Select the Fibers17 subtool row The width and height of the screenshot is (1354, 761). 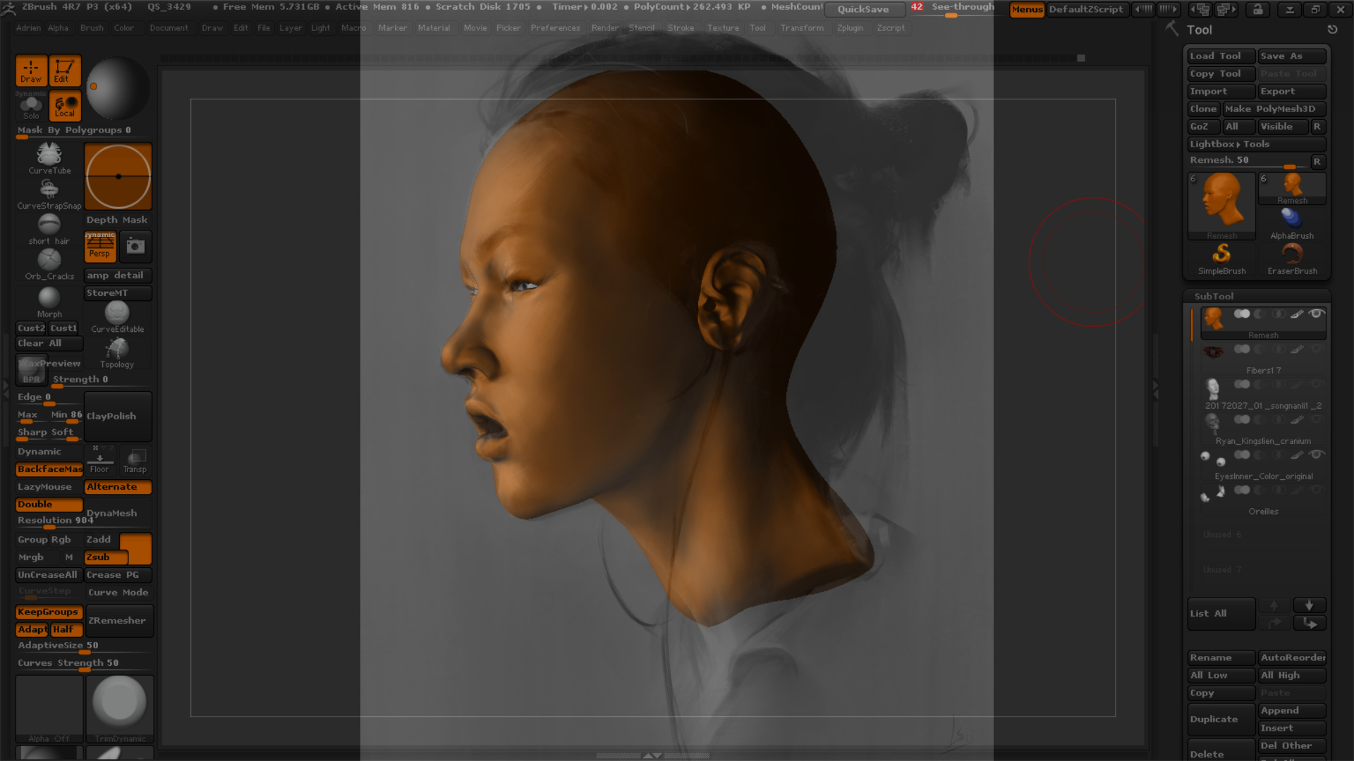click(x=1262, y=358)
